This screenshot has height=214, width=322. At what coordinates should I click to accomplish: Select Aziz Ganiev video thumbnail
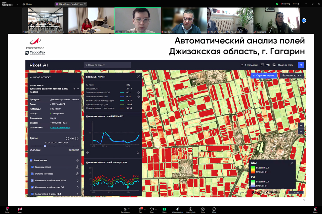(184, 20)
